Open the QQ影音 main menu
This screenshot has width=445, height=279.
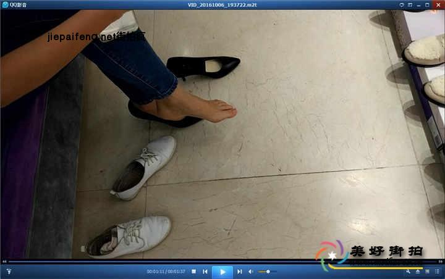tap(12, 4)
